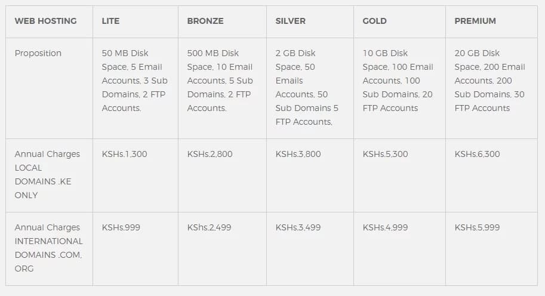Click the KSHs.4,999 gold international price
Viewport: 545px width, 296px height.
coord(385,227)
